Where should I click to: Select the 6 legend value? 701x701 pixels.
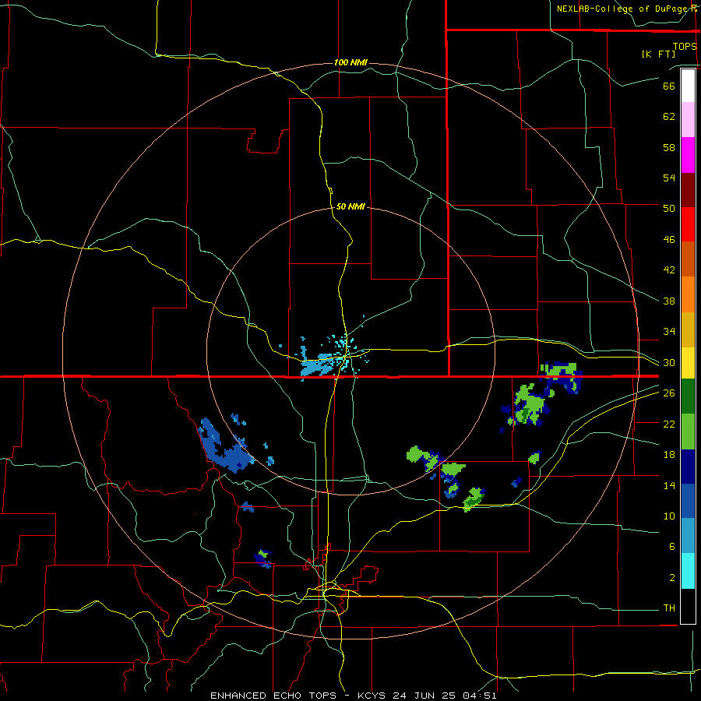(x=672, y=547)
